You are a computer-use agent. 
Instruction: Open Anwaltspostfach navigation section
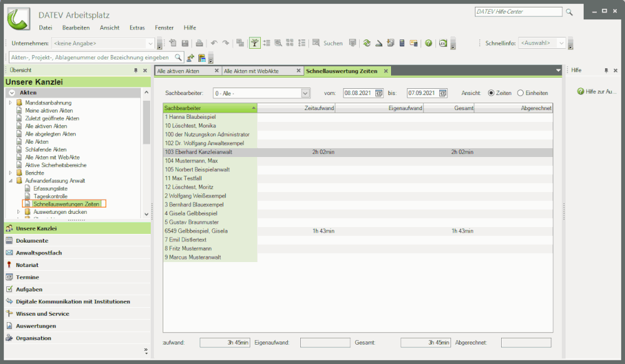(78, 253)
